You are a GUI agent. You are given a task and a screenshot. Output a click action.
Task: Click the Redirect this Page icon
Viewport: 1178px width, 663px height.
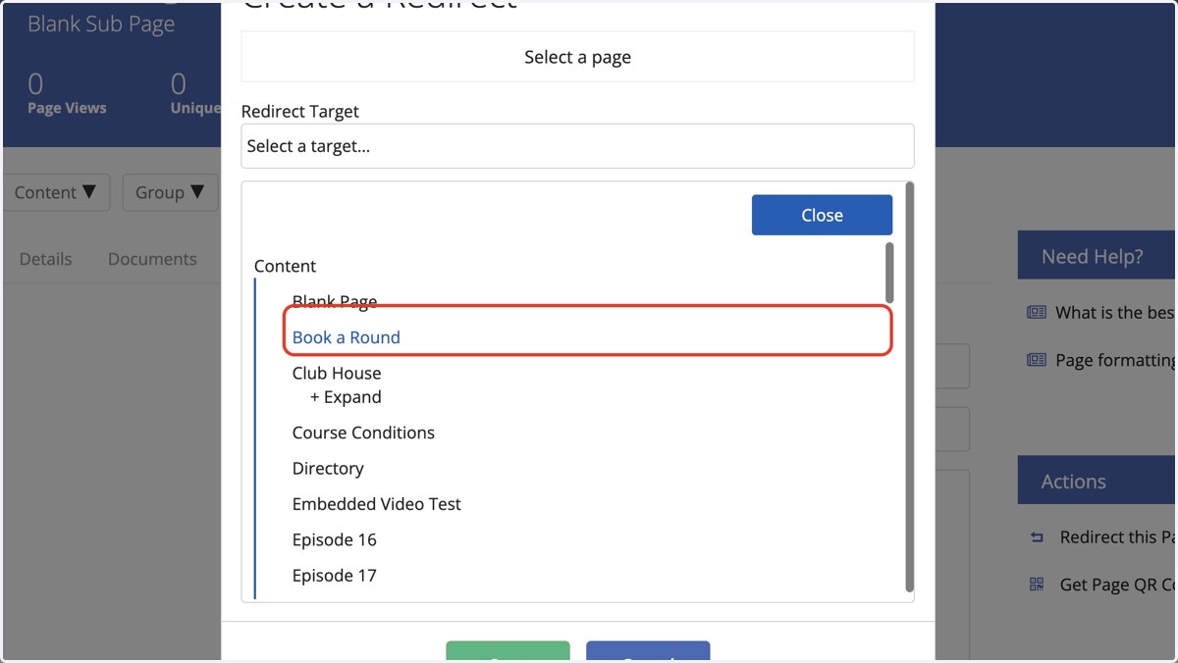point(1037,537)
